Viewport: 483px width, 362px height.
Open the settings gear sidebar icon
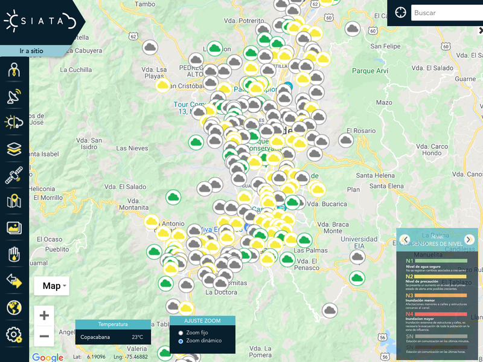click(14, 334)
